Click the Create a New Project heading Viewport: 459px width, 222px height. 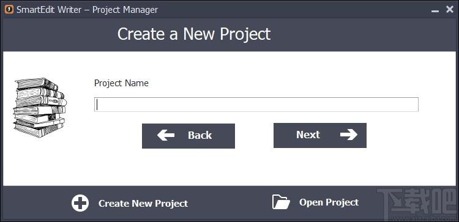194,34
